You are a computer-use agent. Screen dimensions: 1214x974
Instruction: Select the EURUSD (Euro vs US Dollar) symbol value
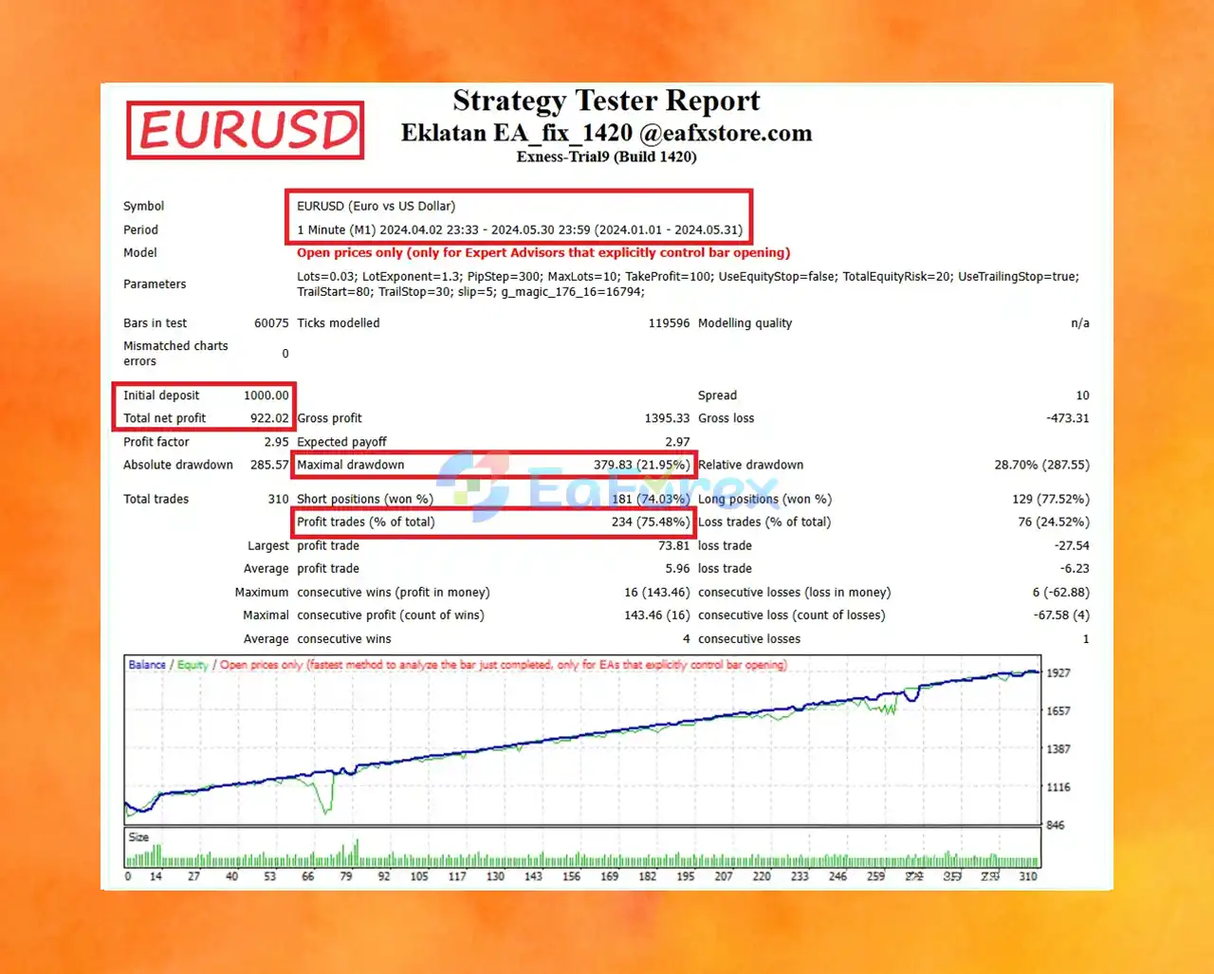(376, 206)
